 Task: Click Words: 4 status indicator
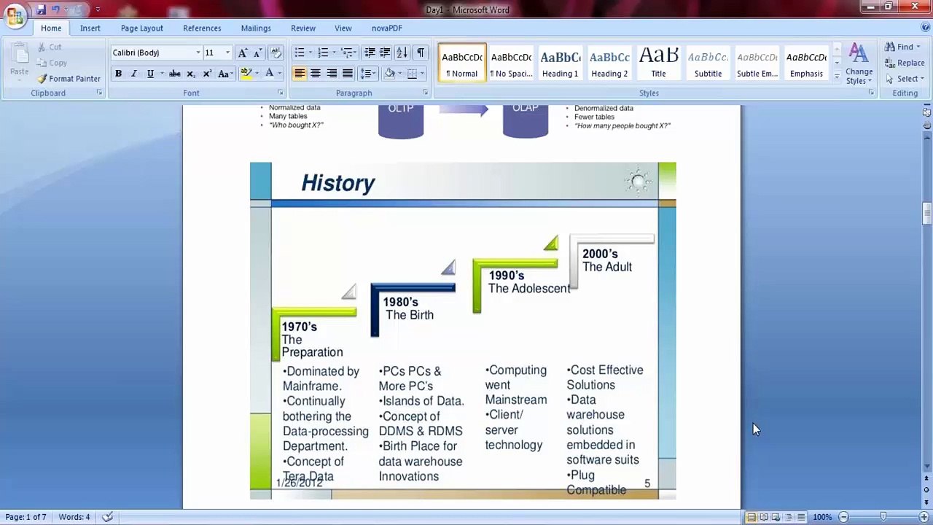click(74, 517)
